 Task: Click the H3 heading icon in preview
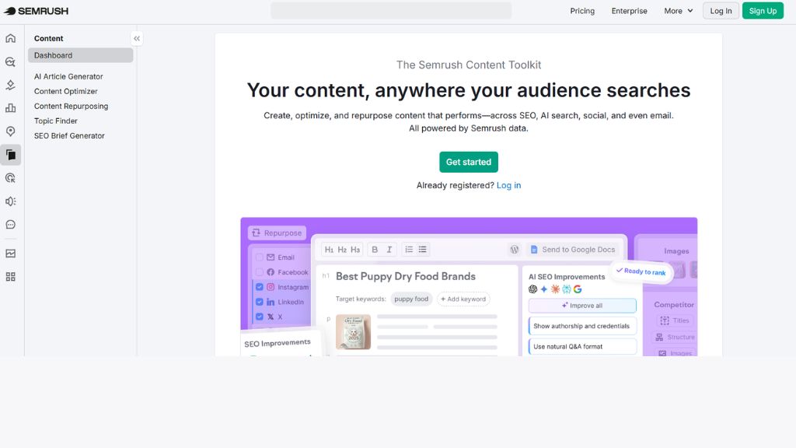point(355,250)
